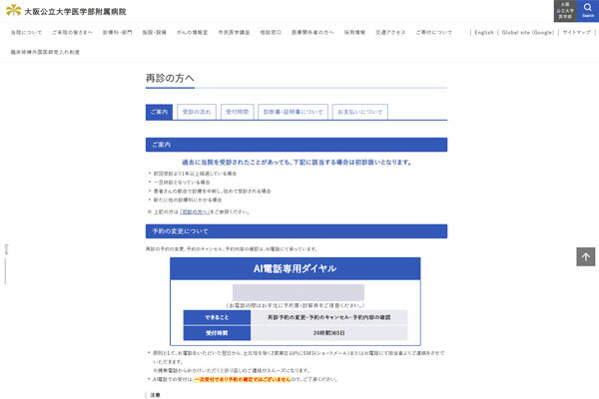Image resolution: width=599 pixels, height=399 pixels.
Task: Click the ご案内 blue section header
Action: (297, 145)
